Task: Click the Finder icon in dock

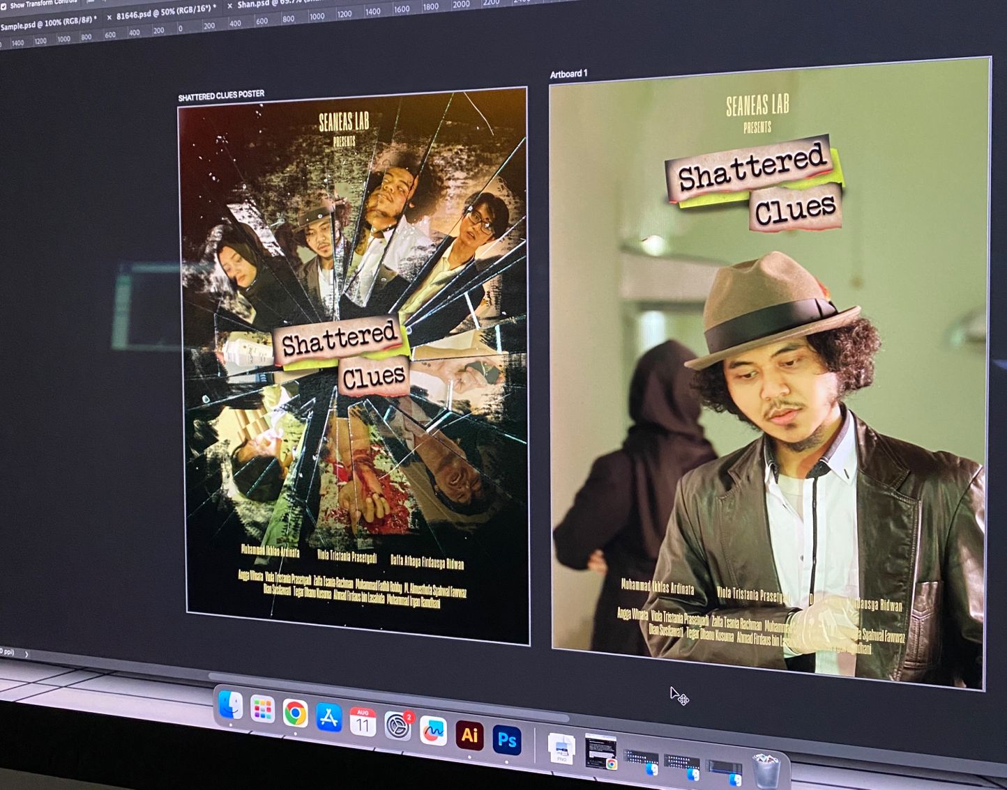Action: pyautogui.click(x=230, y=706)
